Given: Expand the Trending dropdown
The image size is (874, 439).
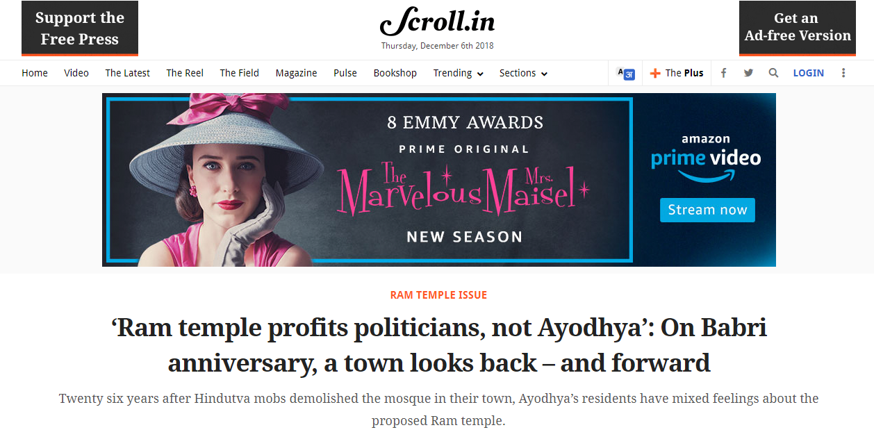Looking at the screenshot, I should pos(458,73).
